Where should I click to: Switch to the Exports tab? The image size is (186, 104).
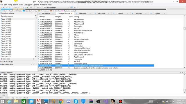click(157, 14)
